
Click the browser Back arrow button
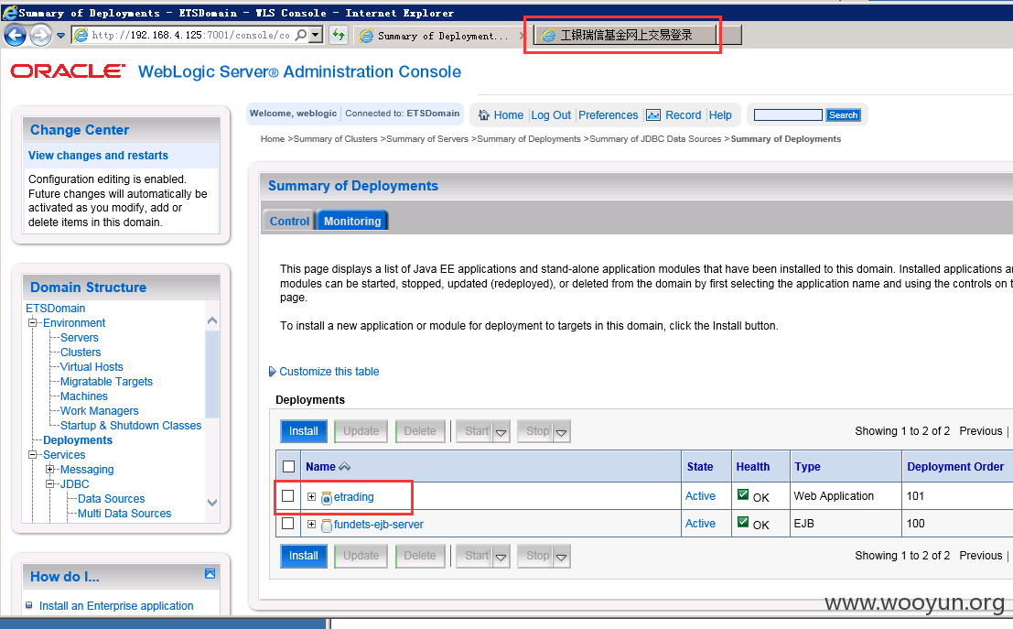[16, 35]
